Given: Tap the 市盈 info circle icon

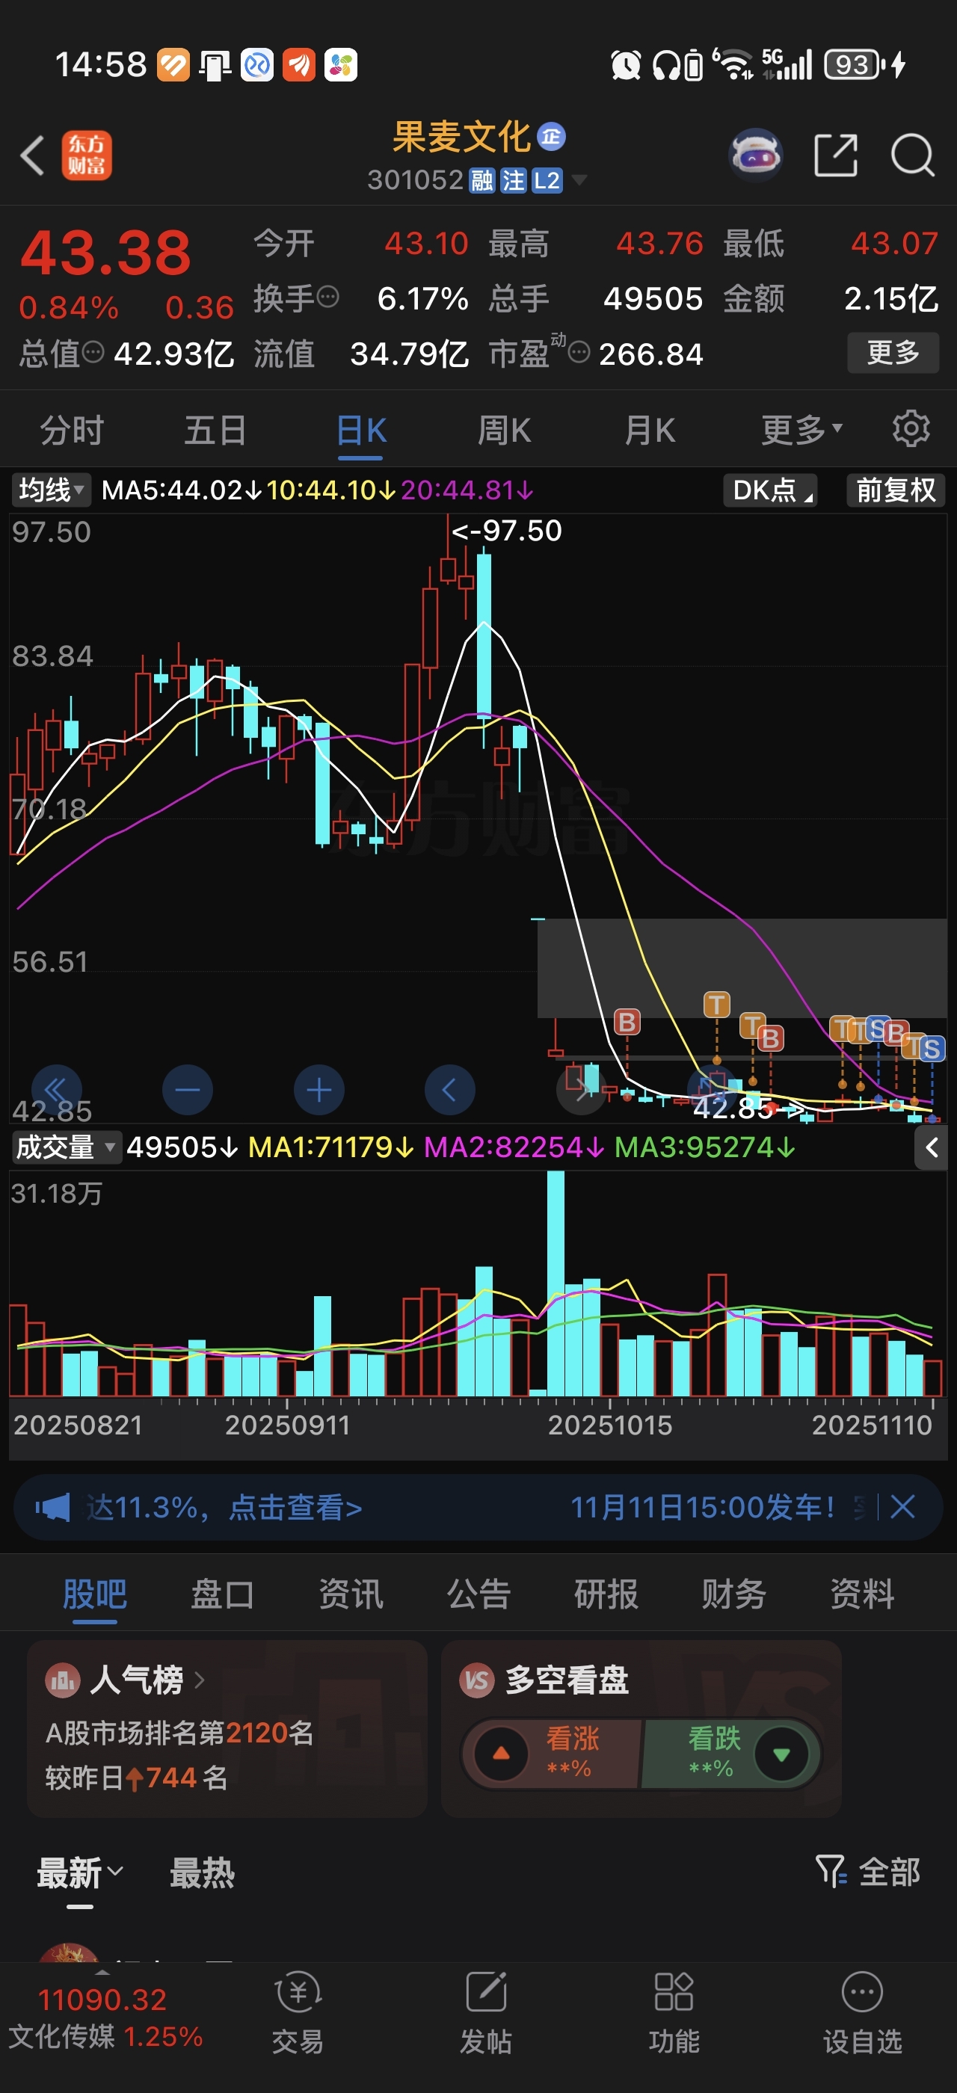Looking at the screenshot, I should coord(579,352).
